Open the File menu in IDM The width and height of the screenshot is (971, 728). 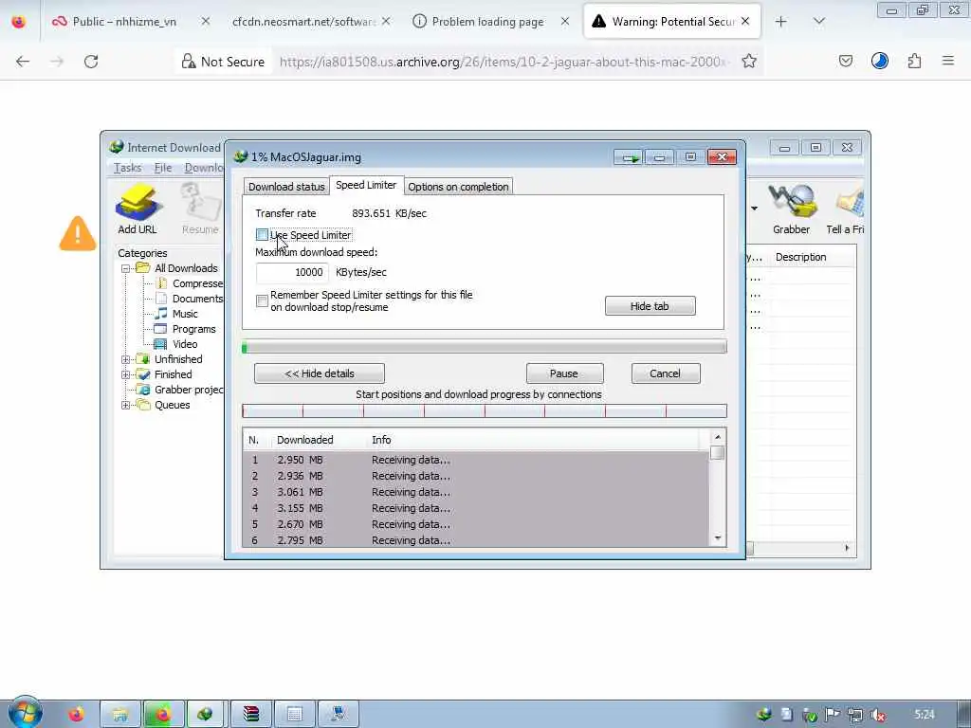click(x=163, y=168)
